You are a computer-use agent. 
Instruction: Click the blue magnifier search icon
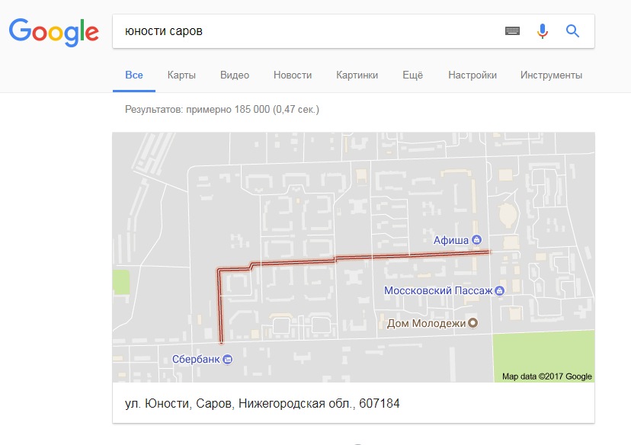572,31
